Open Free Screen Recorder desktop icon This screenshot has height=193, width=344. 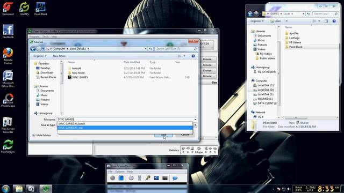click(x=8, y=125)
